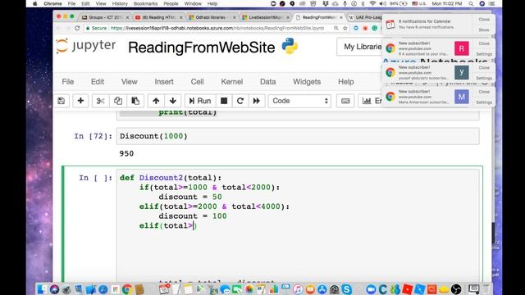Viewport: 525px width, 295px height.
Task: Close the R A subscriber notification
Action: click(484, 43)
